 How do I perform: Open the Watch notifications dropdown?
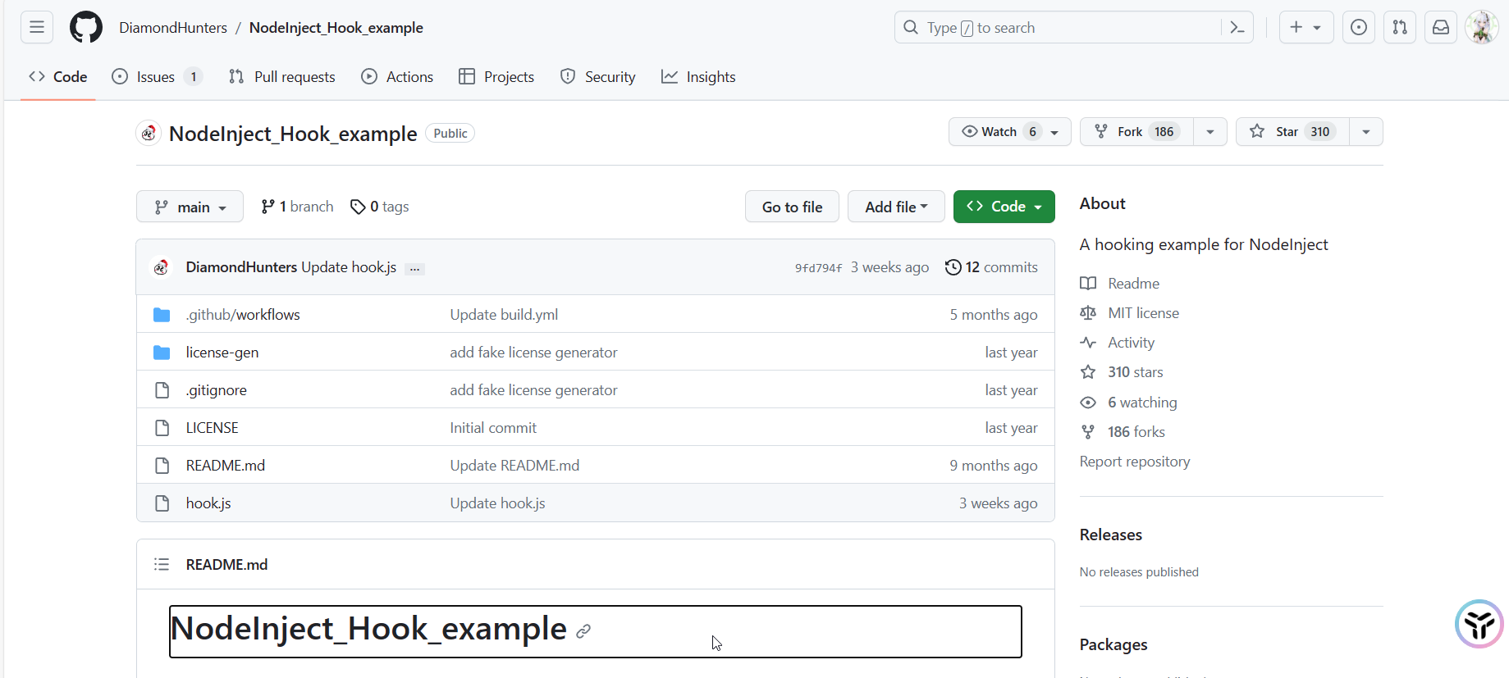pyautogui.click(x=1010, y=132)
